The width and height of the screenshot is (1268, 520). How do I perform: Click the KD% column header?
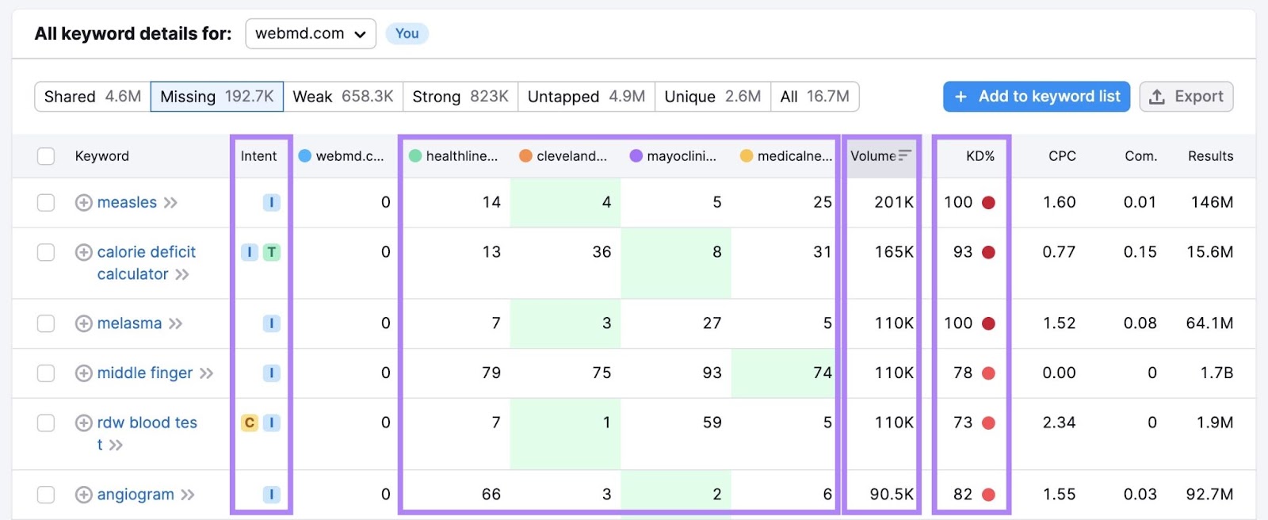(980, 156)
